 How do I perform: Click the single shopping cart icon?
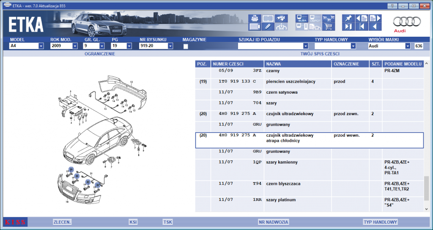(x=329, y=27)
